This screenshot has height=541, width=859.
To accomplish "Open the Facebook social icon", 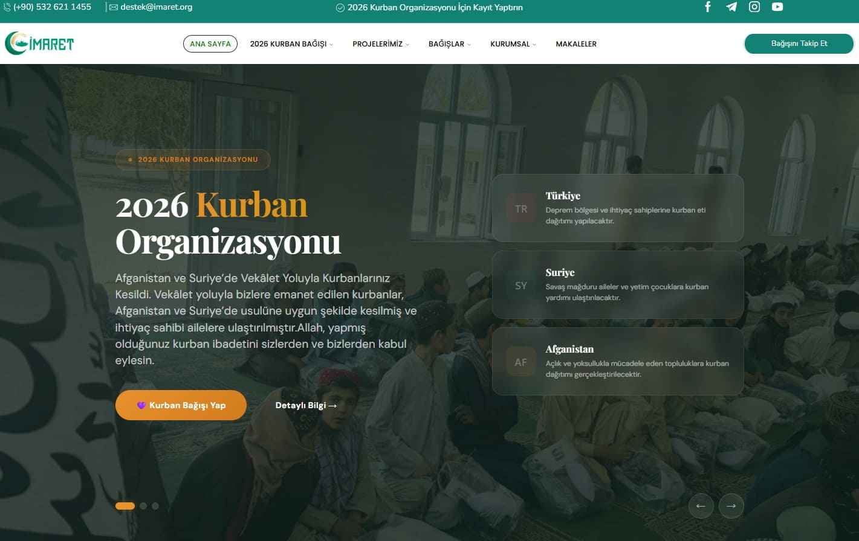I will (x=708, y=7).
